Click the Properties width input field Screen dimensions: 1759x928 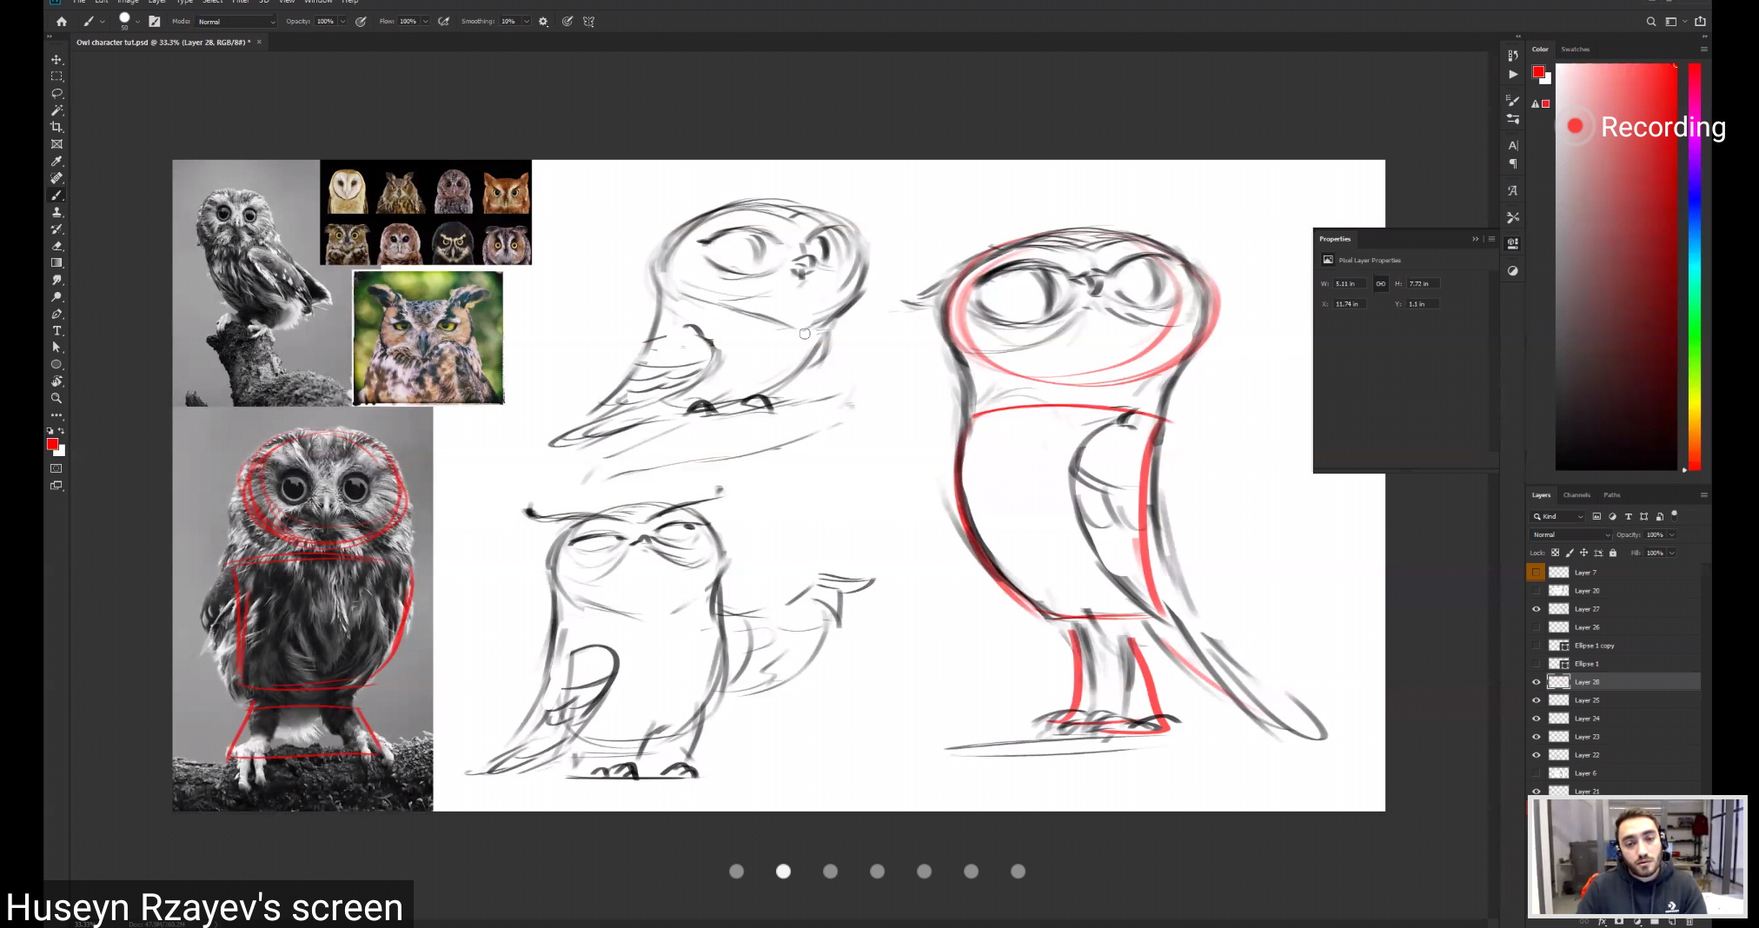click(1350, 284)
